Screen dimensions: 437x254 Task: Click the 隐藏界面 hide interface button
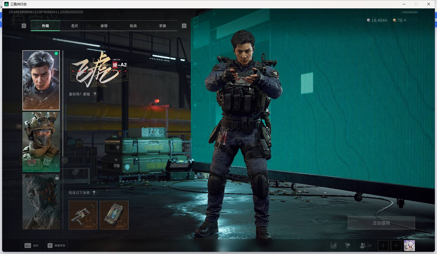click(x=57, y=246)
